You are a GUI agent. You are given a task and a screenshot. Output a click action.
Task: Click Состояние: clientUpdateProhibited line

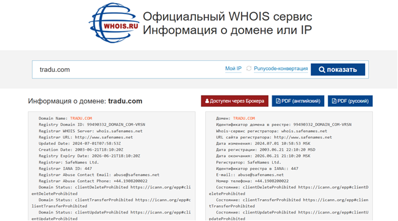pyautogui.click(x=289, y=215)
